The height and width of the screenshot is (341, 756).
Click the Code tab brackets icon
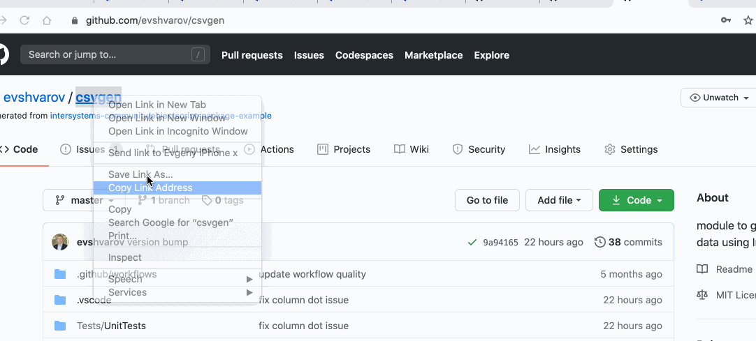pos(4,149)
